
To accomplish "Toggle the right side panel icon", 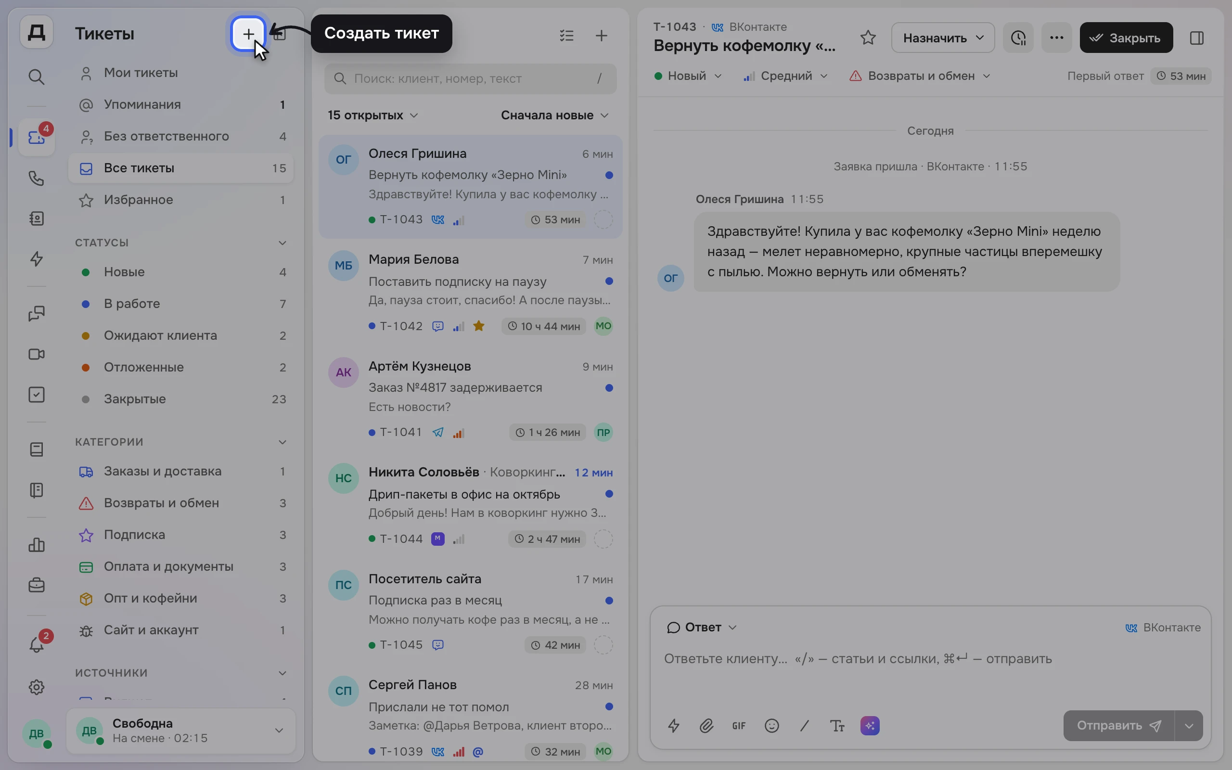I will [x=1197, y=38].
